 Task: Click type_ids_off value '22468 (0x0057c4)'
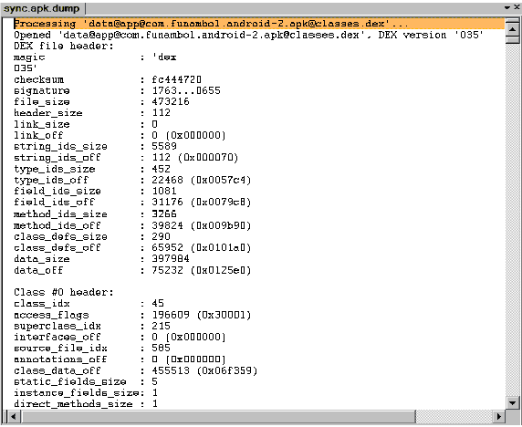tap(202, 180)
